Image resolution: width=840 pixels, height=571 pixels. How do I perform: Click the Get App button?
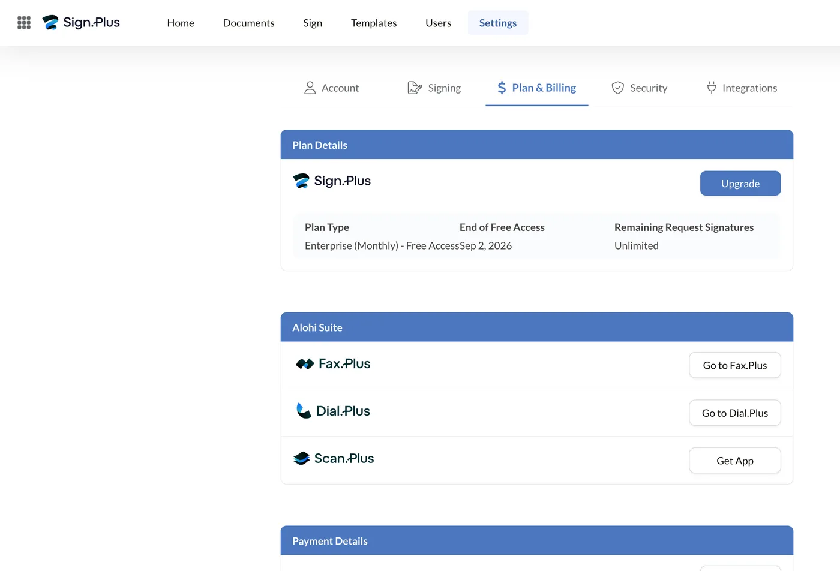735,461
